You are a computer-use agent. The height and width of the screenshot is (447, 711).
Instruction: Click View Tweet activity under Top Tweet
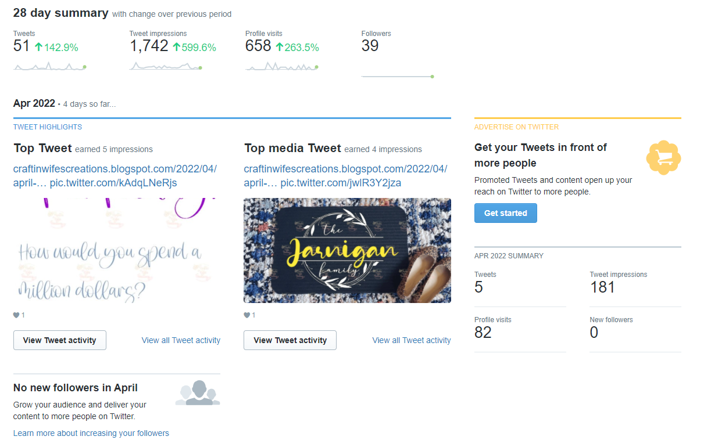[60, 340]
